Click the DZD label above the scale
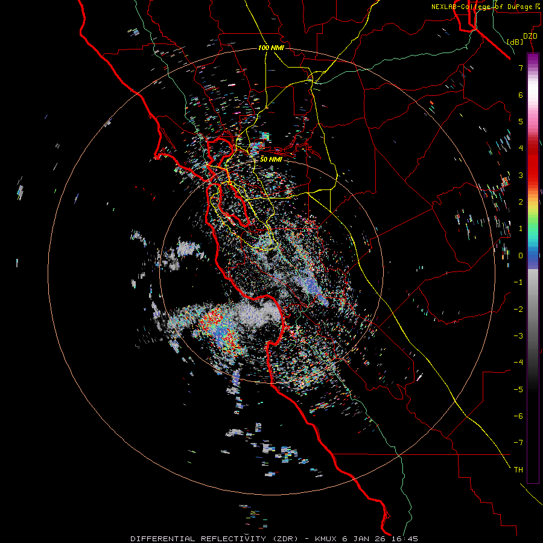Image resolution: width=543 pixels, height=543 pixels. pyautogui.click(x=530, y=36)
